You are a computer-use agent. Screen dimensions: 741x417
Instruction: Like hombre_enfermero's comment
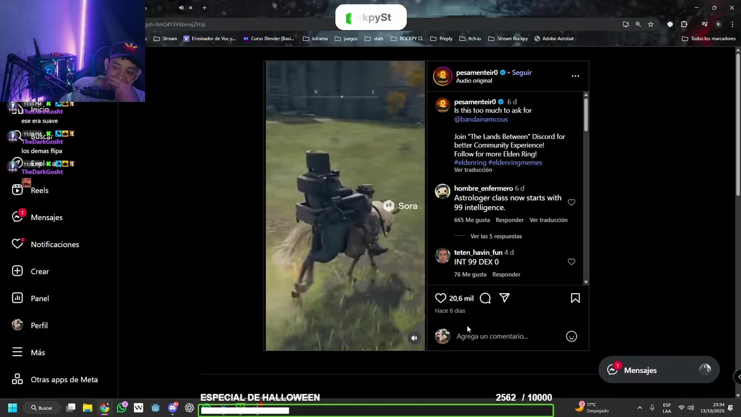pos(571,202)
